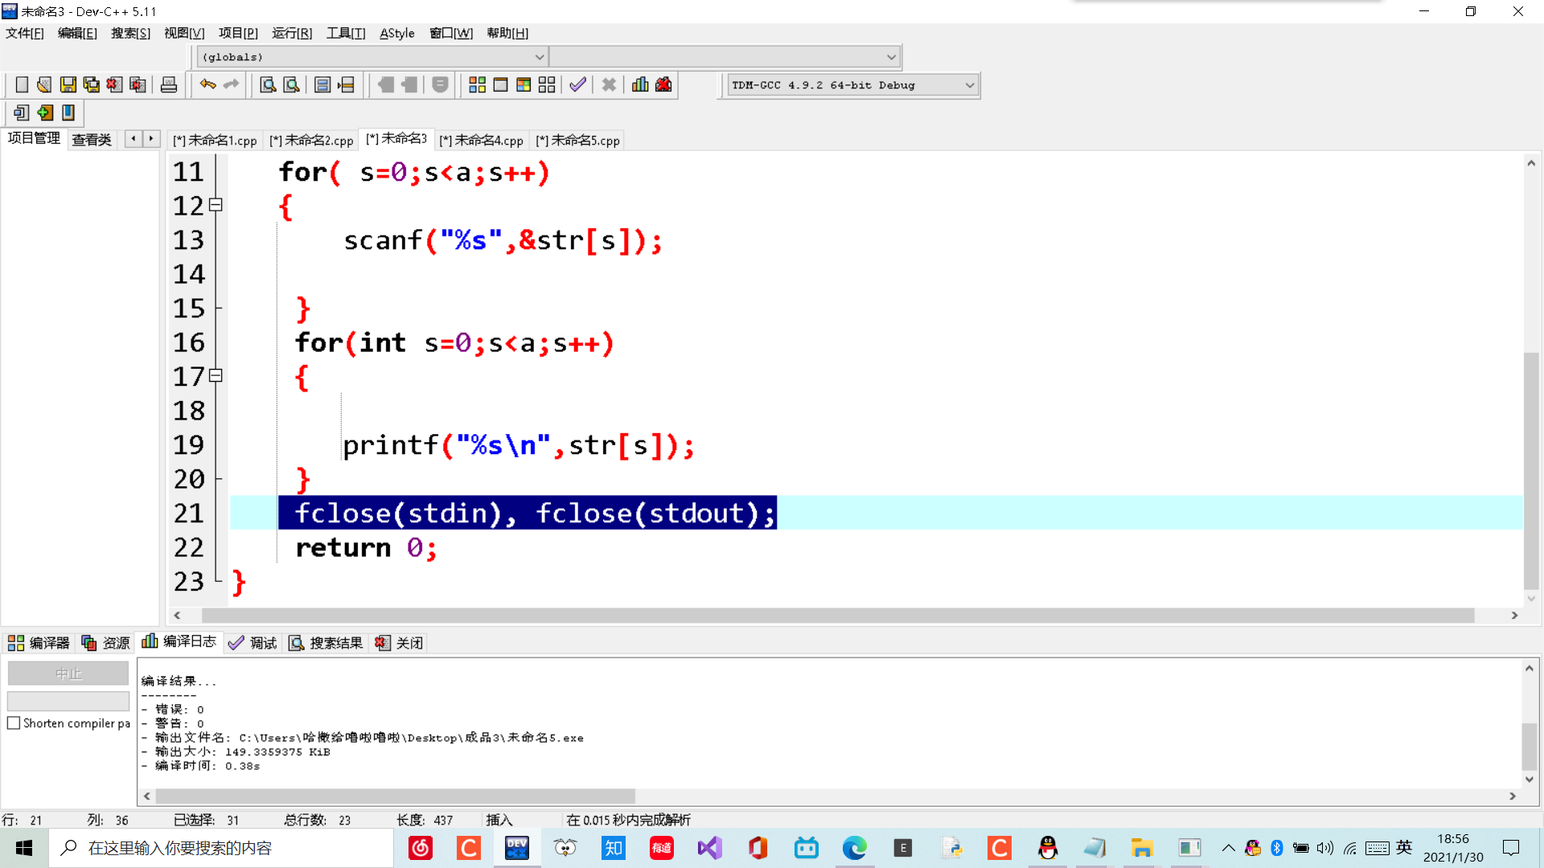Click the Debug checkmark toolbar icon
The height and width of the screenshot is (868, 1544).
(577, 85)
